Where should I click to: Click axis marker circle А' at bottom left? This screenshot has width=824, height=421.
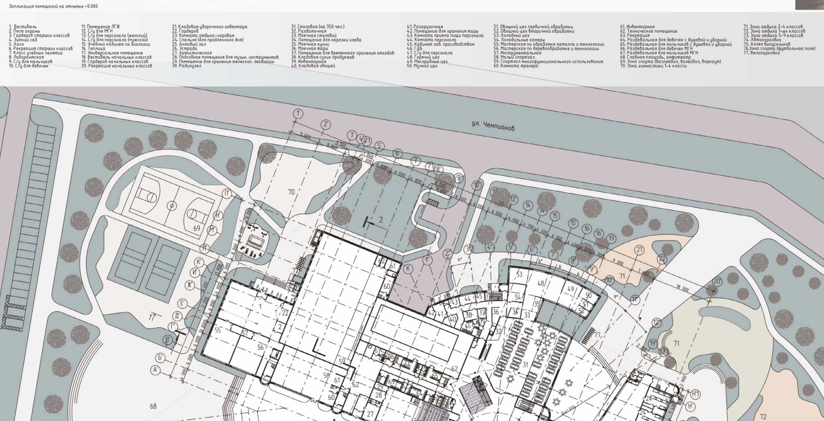click(x=155, y=370)
